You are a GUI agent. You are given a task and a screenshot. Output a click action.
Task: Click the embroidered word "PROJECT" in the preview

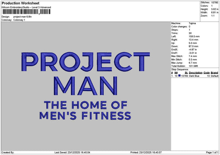85,62
